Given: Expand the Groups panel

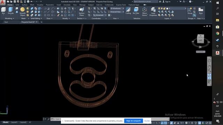Looking at the screenshot, I should [x=191, y=18].
